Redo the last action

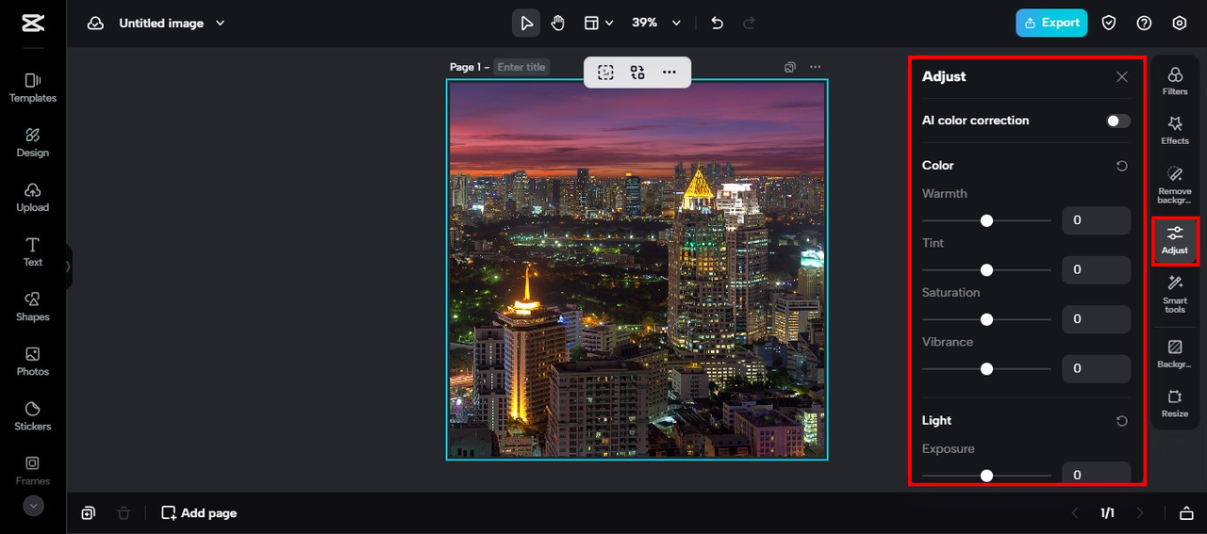[x=750, y=24]
